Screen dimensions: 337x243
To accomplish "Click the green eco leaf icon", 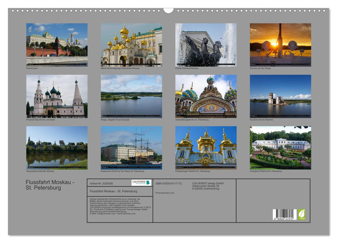I will coord(302,214).
